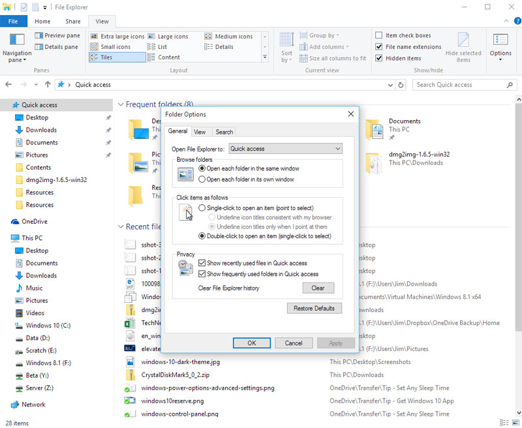Open the File menu

coord(13,22)
